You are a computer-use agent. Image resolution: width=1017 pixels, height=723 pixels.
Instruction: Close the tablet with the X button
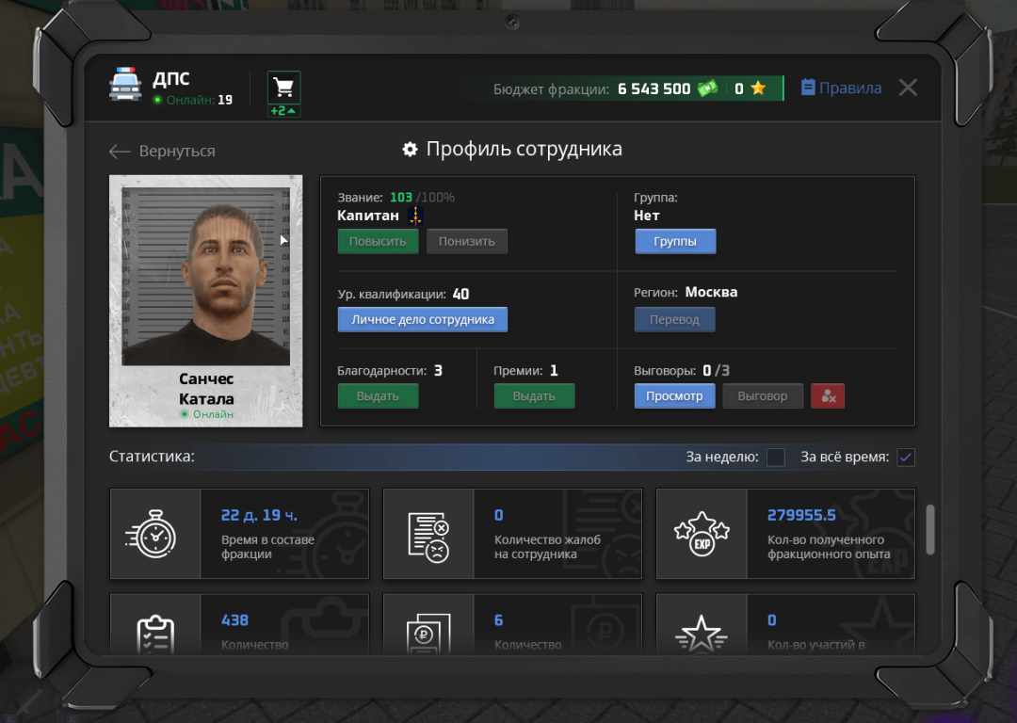pos(908,88)
